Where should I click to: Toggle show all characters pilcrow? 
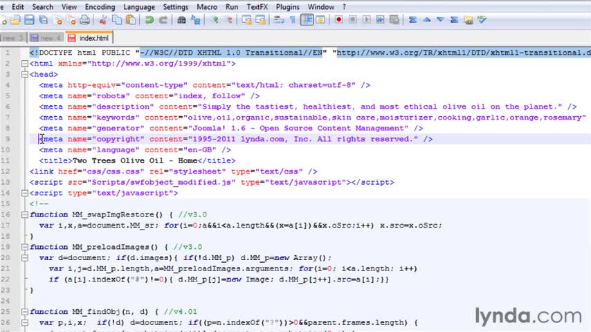(x=293, y=20)
